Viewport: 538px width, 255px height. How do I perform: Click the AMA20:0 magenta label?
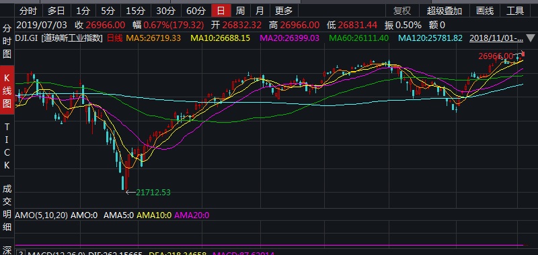192,215
